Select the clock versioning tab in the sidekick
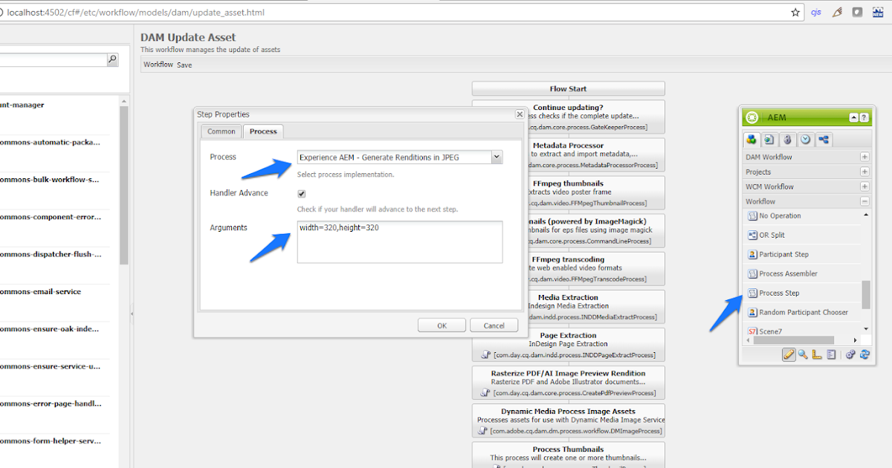This screenshot has height=468, width=892. [x=805, y=139]
